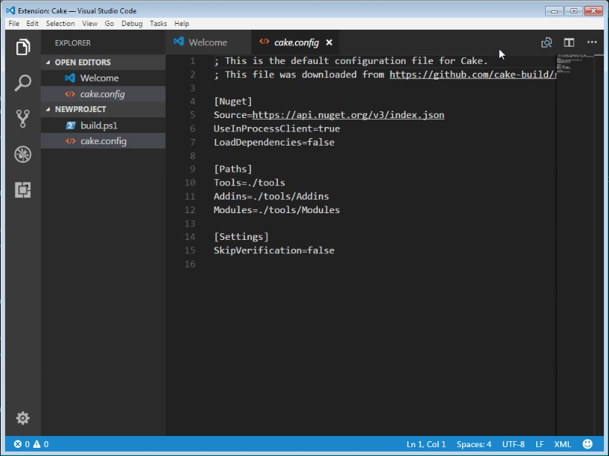Click the errors count icon in status bar
This screenshot has height=456, width=609.
pos(18,444)
